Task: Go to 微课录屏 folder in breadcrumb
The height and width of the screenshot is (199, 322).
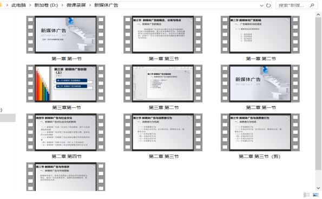Action: point(76,5)
